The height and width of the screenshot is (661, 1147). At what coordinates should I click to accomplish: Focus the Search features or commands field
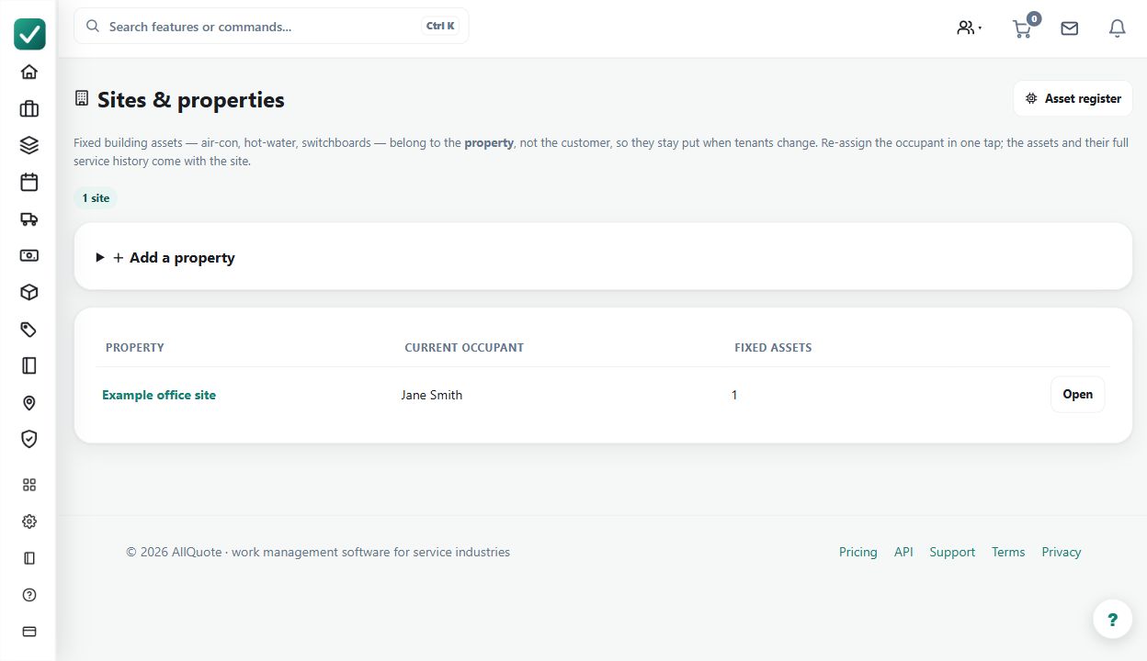271,26
